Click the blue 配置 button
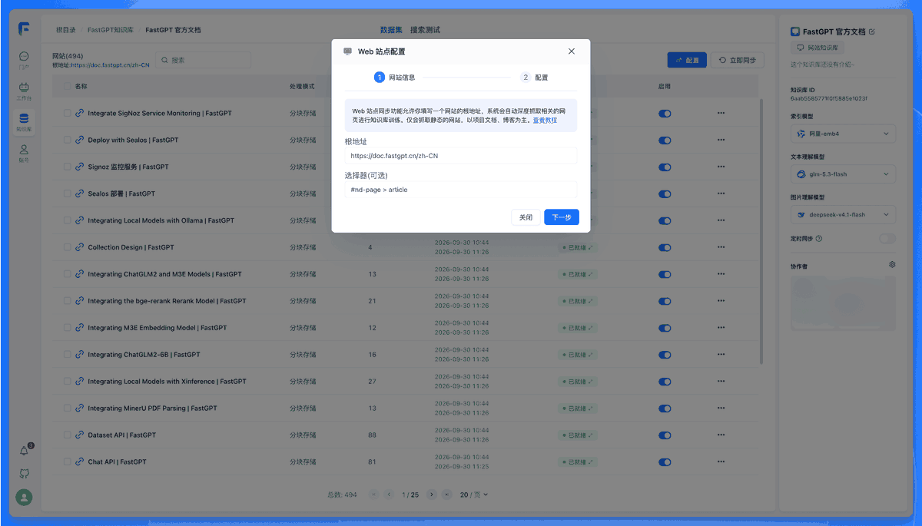Screen dimensions: 922x526 pyautogui.click(x=687, y=60)
